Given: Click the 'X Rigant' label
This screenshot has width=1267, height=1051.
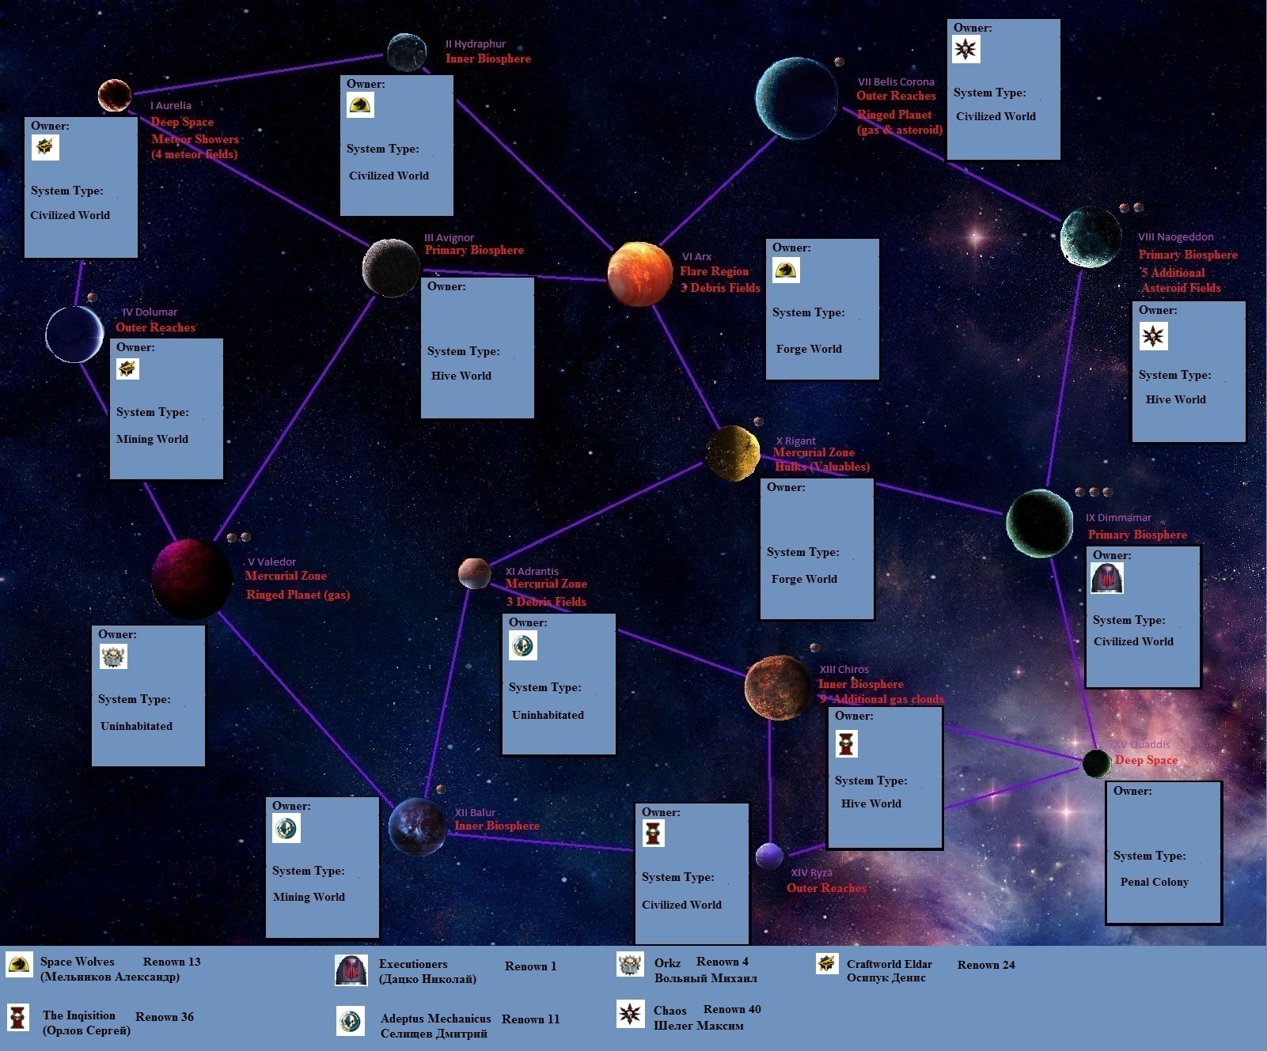Looking at the screenshot, I should point(795,440).
